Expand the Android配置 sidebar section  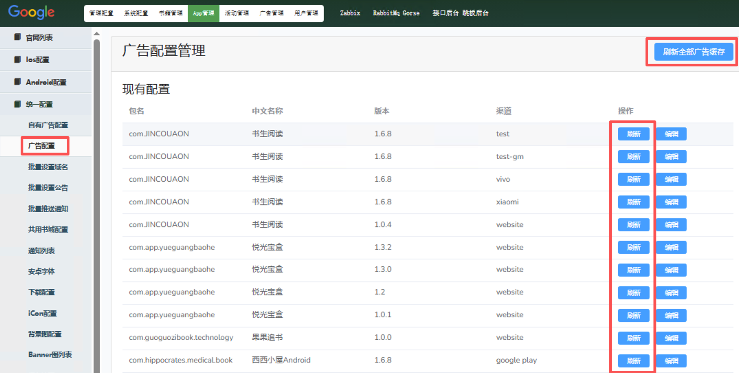click(46, 82)
